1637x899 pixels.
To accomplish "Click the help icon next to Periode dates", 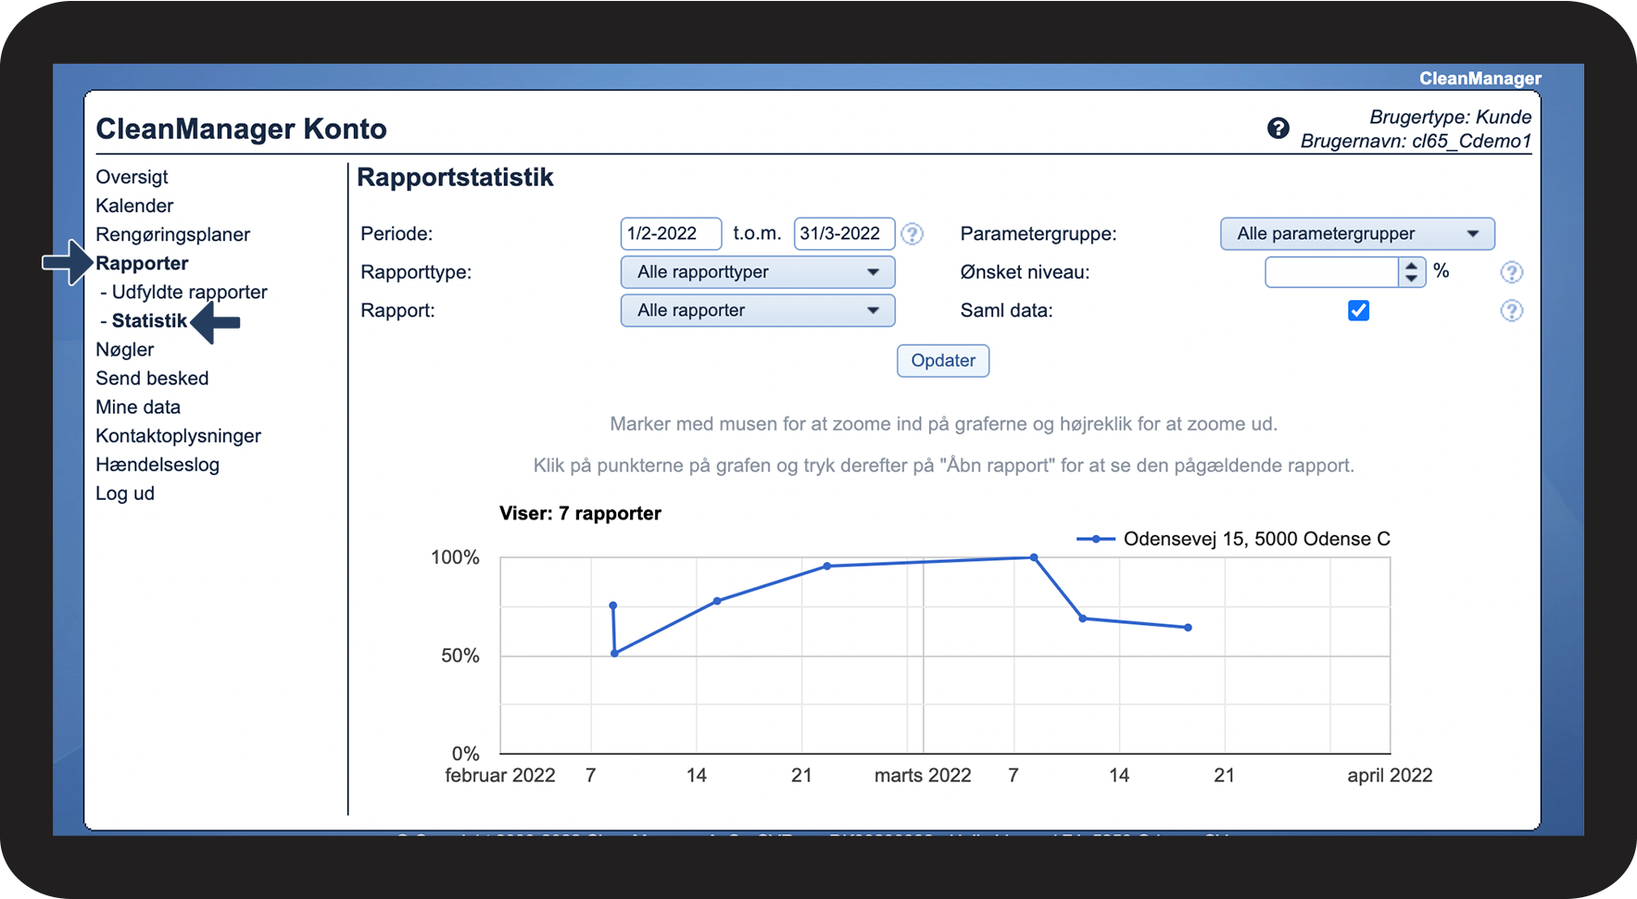I will (913, 234).
